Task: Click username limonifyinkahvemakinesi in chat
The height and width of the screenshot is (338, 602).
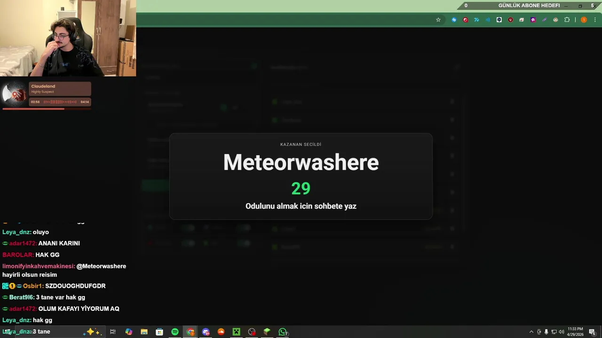Action: (39, 266)
